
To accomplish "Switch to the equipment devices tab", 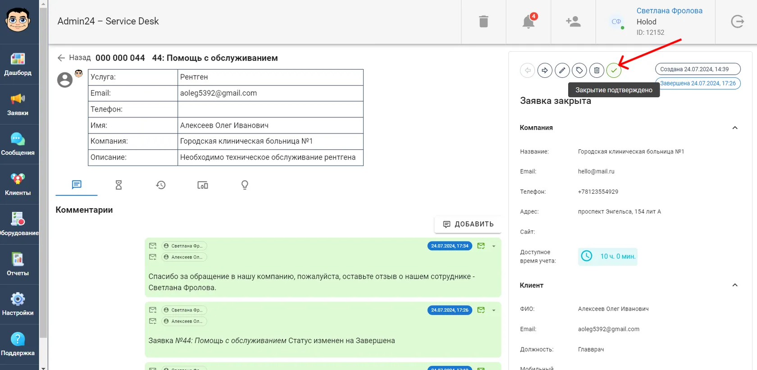I will tap(203, 185).
